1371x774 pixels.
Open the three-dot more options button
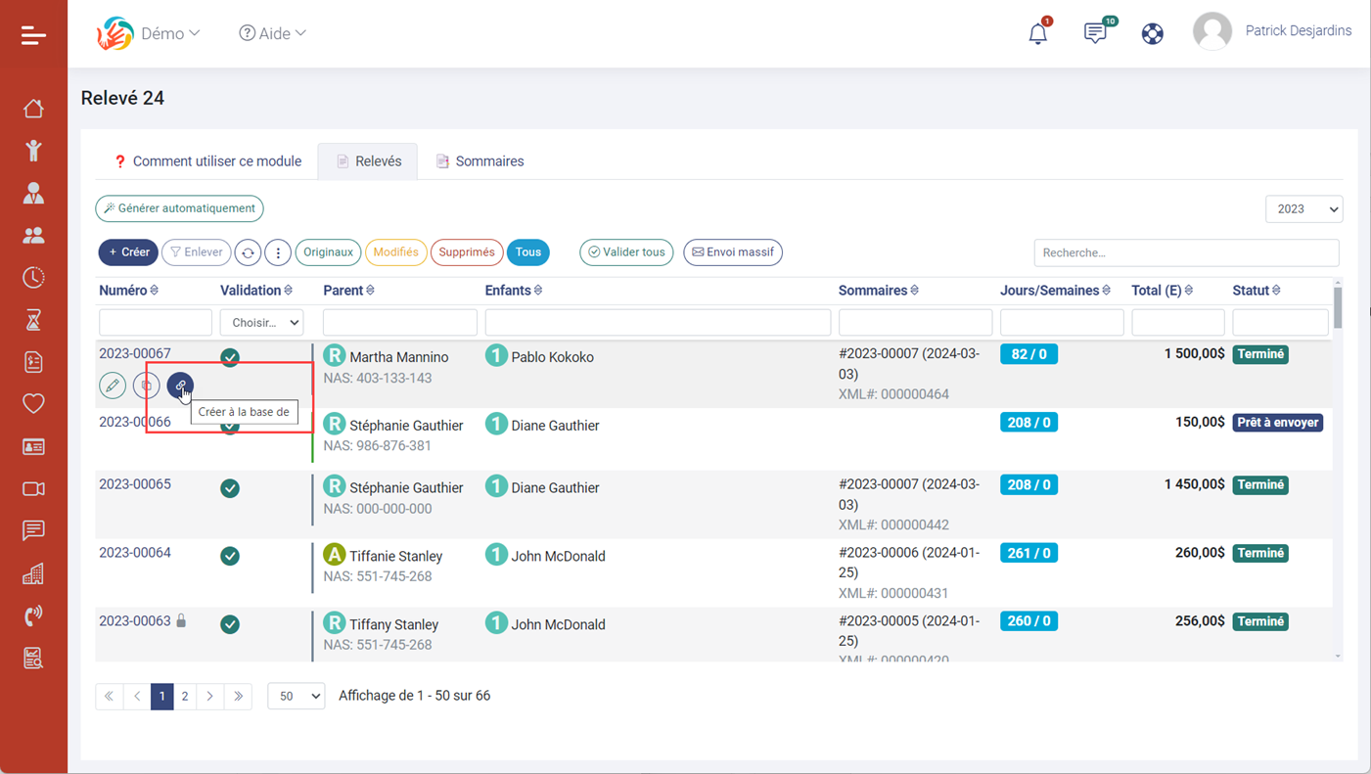[x=278, y=252]
